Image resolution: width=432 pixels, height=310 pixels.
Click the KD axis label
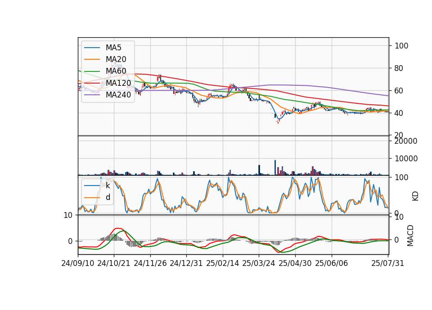(415, 196)
